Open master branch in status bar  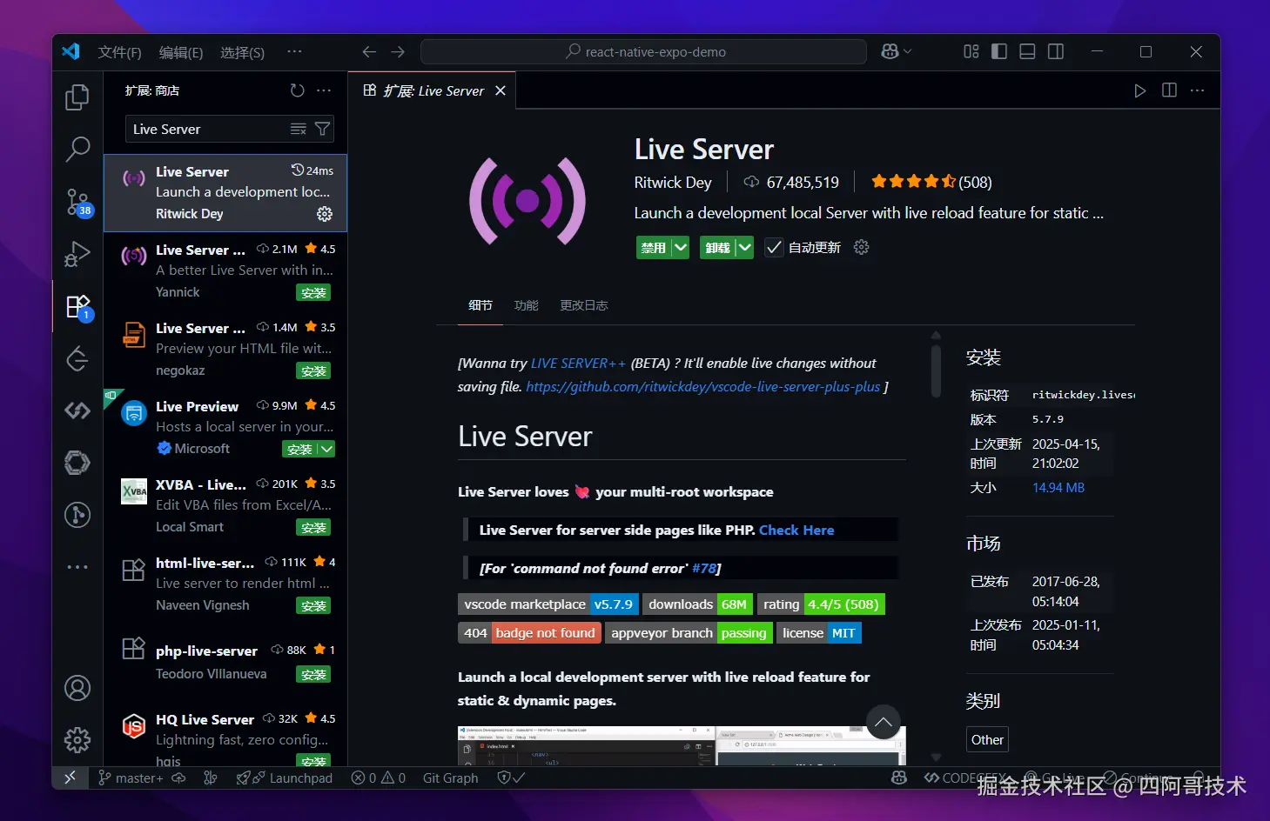click(131, 778)
